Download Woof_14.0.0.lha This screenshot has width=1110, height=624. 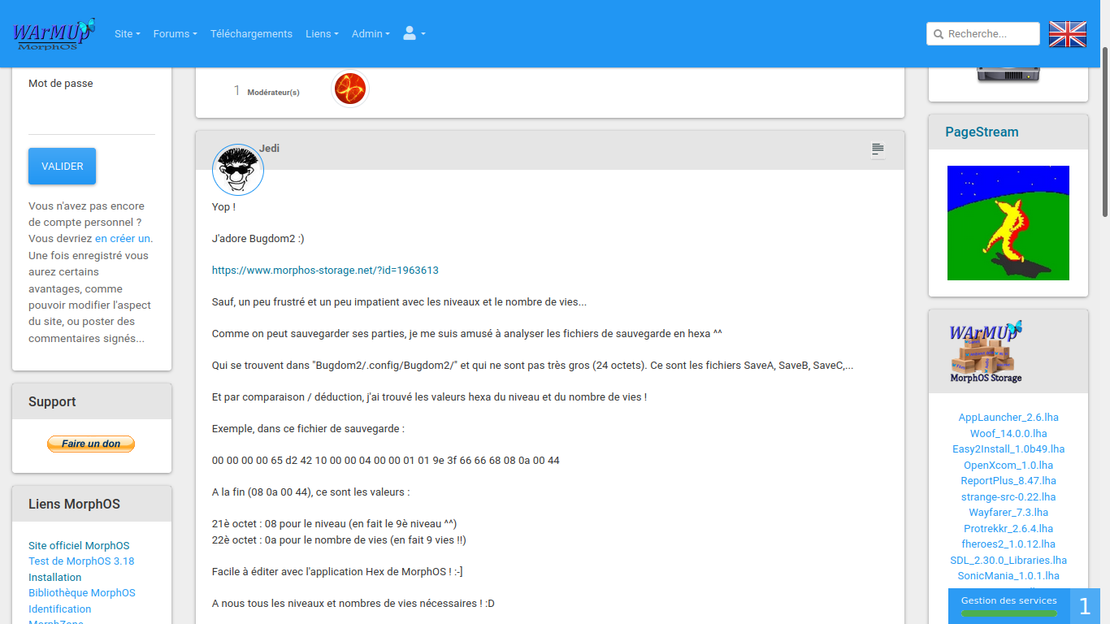pos(1008,434)
